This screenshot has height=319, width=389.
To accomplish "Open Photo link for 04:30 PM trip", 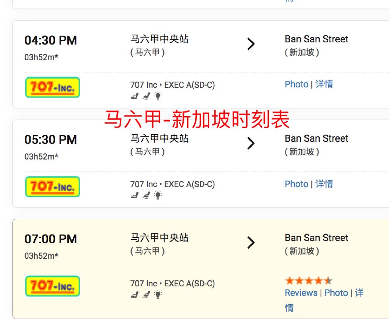I will tap(296, 84).
